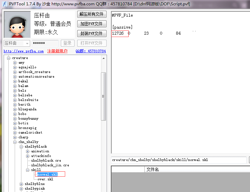
Task: Expand the shelbyblue folder node
Action: tap(21, 184)
